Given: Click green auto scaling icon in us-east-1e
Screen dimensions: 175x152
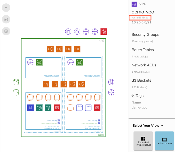Looking at the screenshot, I should pos(79,62).
